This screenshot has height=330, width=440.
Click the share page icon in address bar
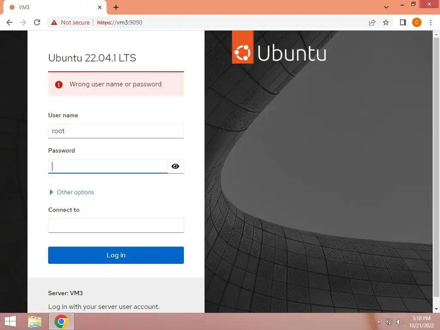pyautogui.click(x=372, y=22)
